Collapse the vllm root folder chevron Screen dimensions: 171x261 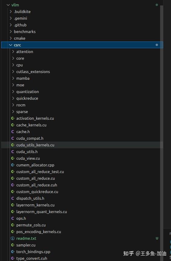(8, 5)
